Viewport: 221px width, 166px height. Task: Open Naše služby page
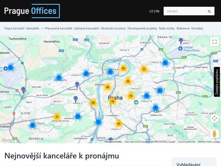(167, 29)
